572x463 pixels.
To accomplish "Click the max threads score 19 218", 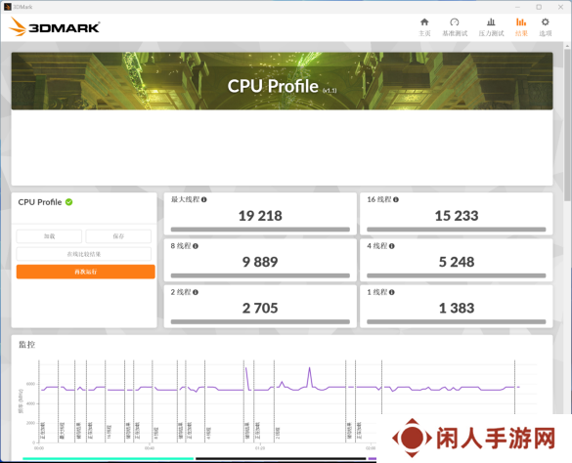I will point(260,216).
